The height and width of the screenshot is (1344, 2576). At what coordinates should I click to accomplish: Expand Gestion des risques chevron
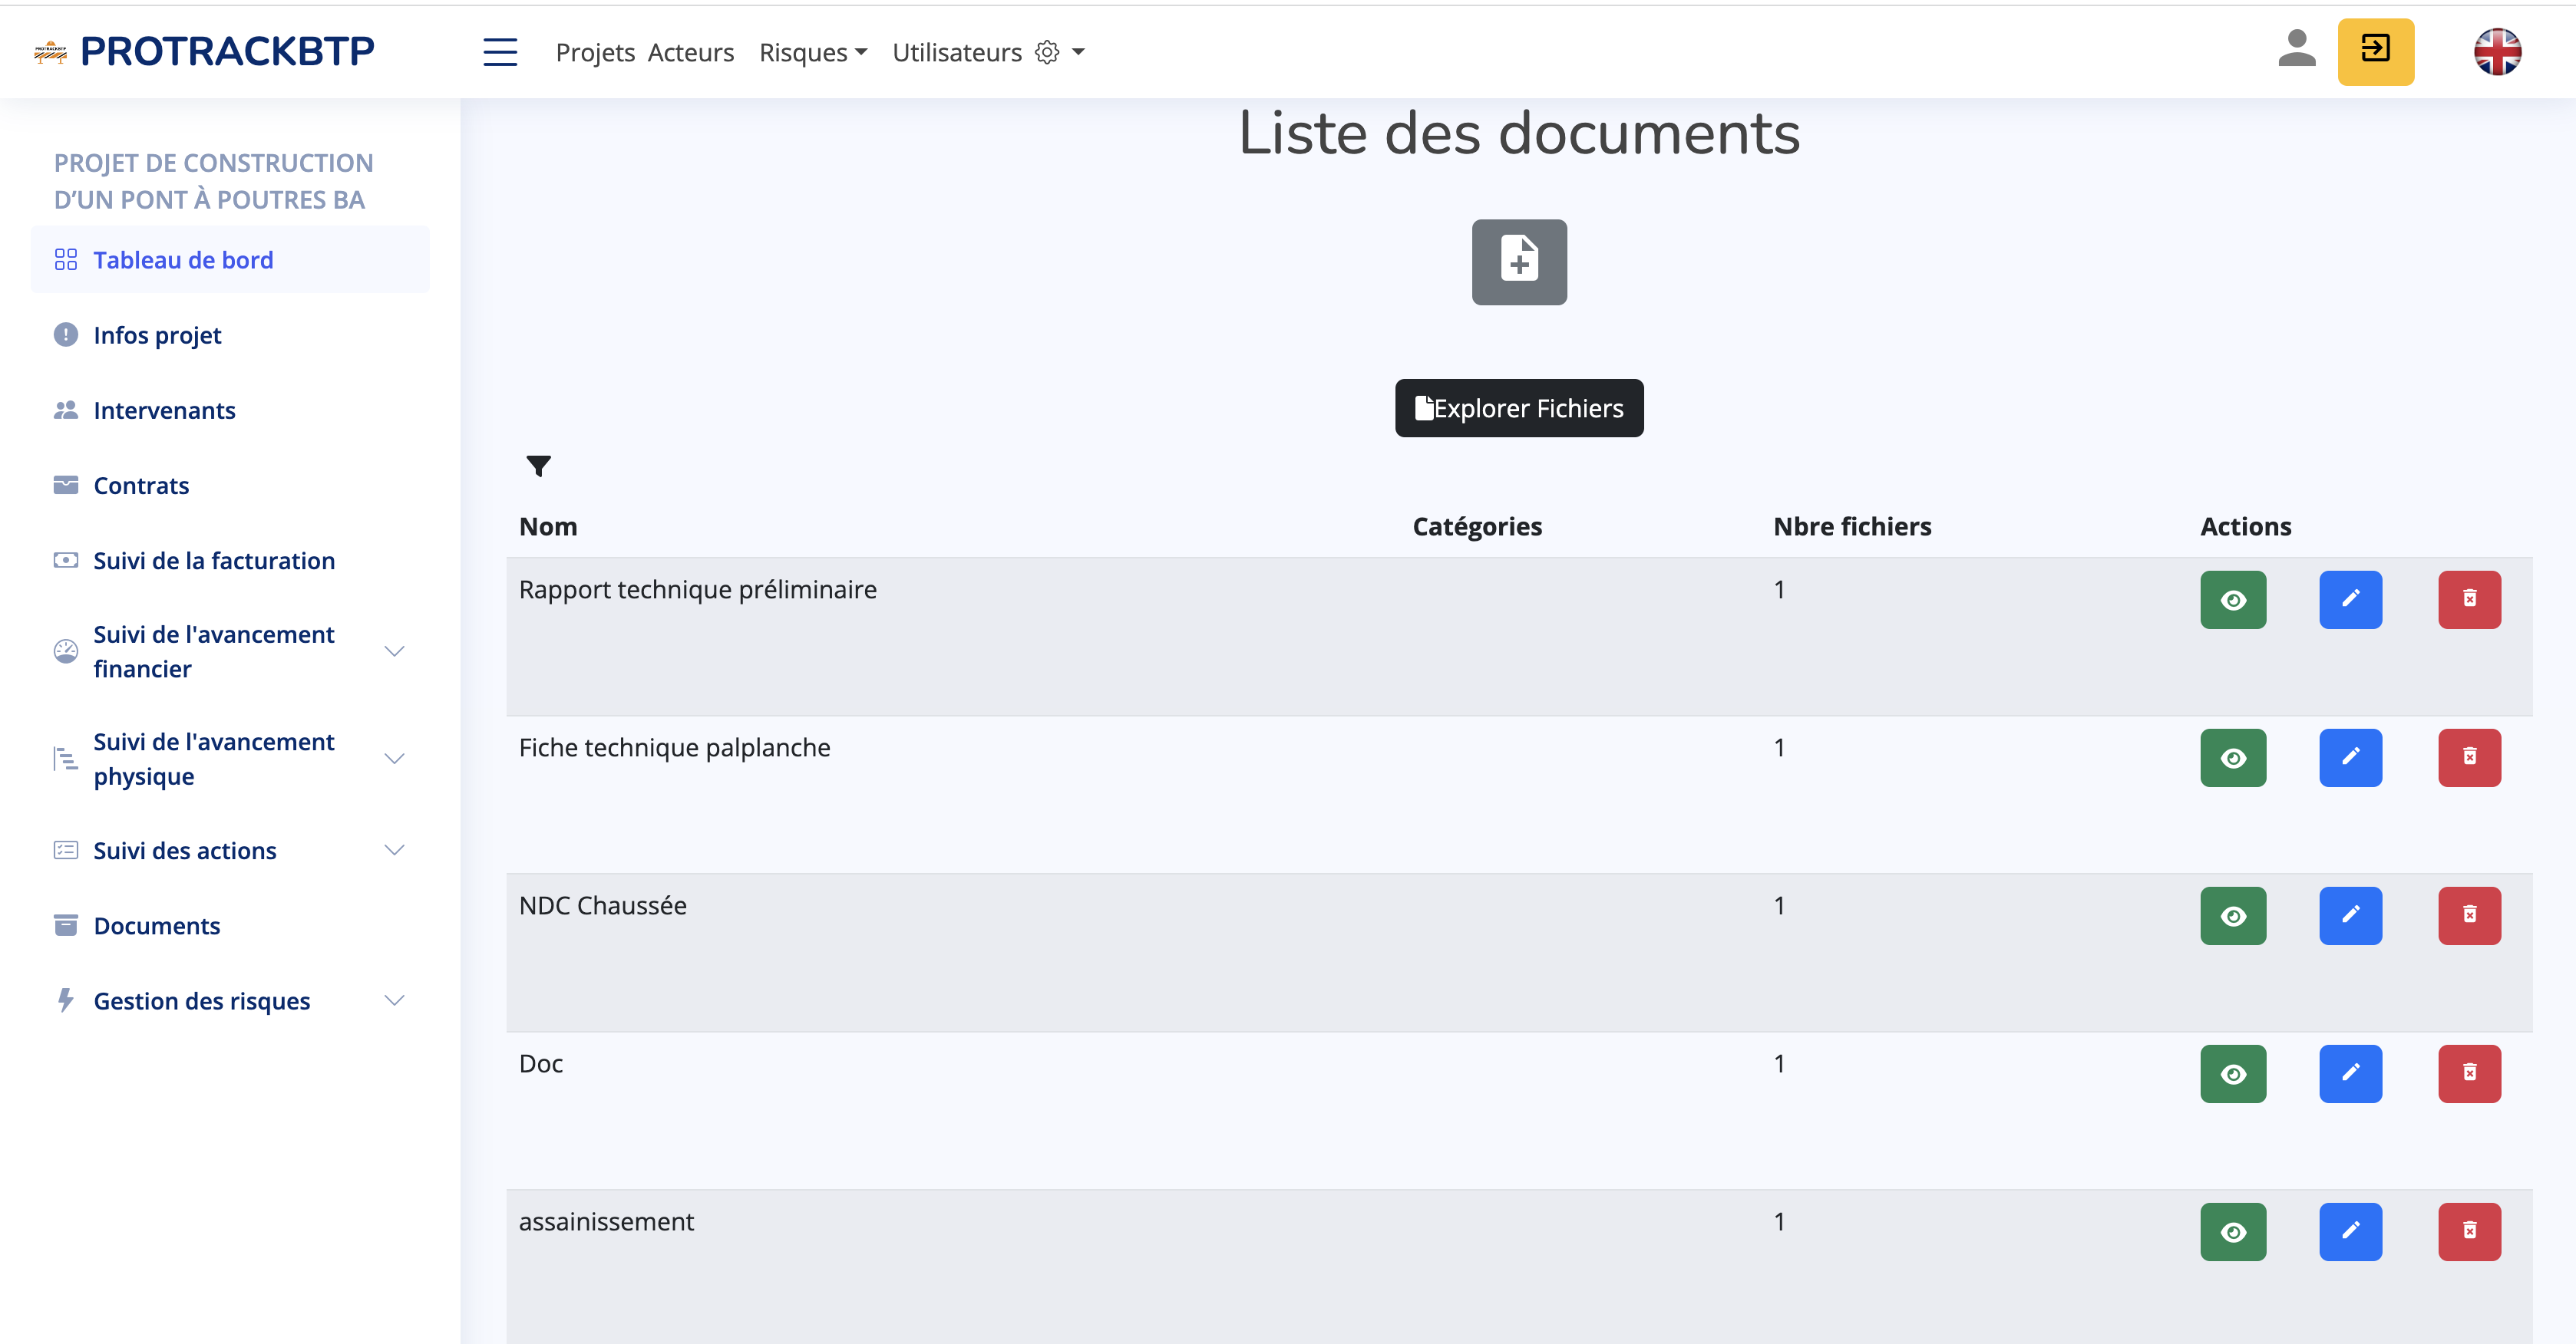click(x=394, y=1000)
